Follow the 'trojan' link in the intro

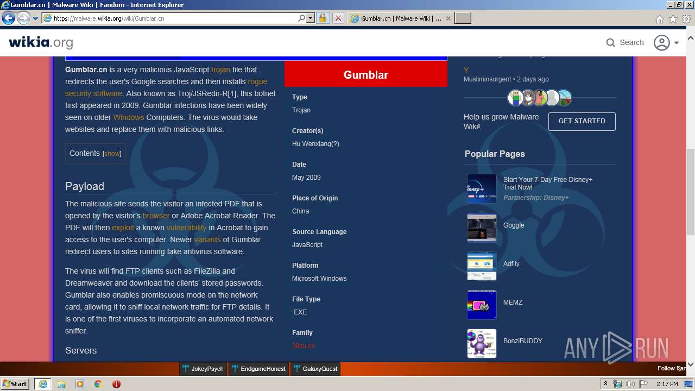tap(220, 70)
